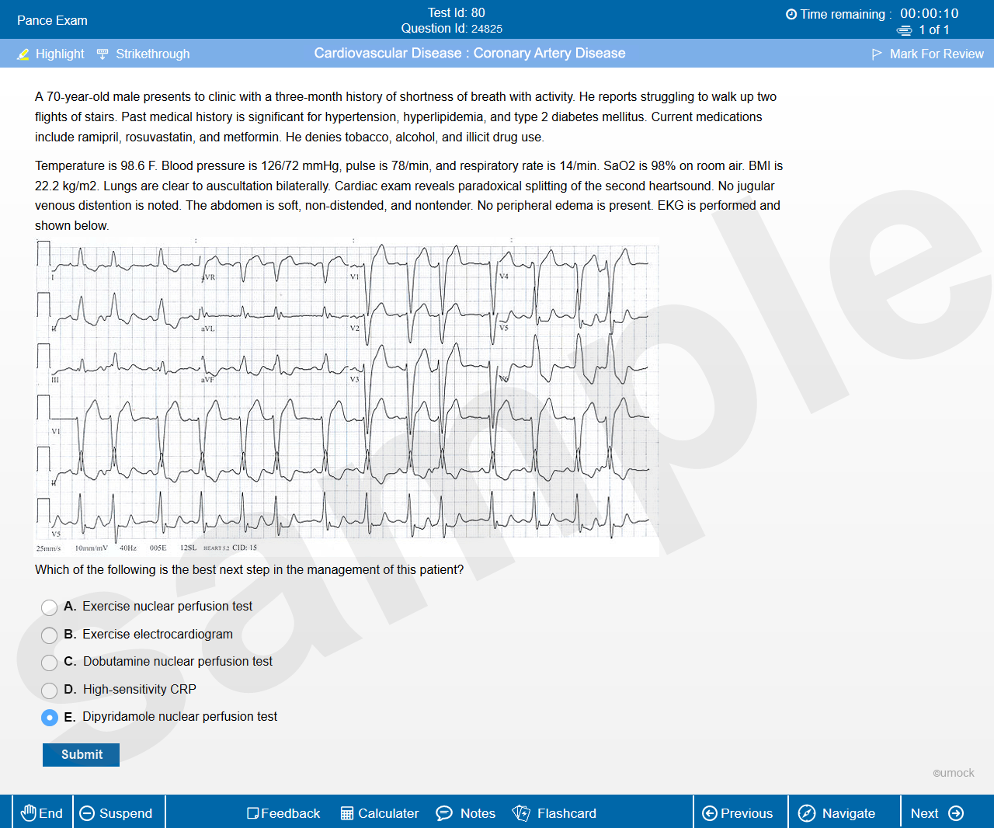Click the Highlight marker icon
The image size is (994, 828).
point(23,54)
